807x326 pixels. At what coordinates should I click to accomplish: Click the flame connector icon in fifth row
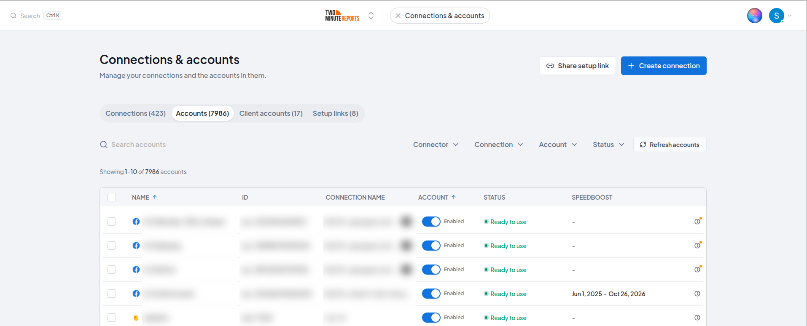(x=136, y=318)
